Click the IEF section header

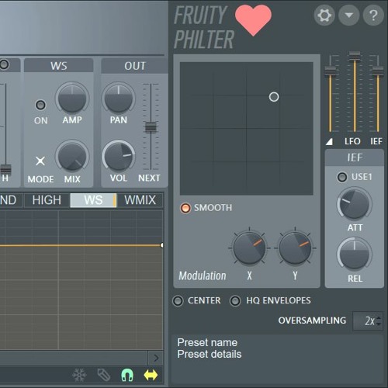355,158
